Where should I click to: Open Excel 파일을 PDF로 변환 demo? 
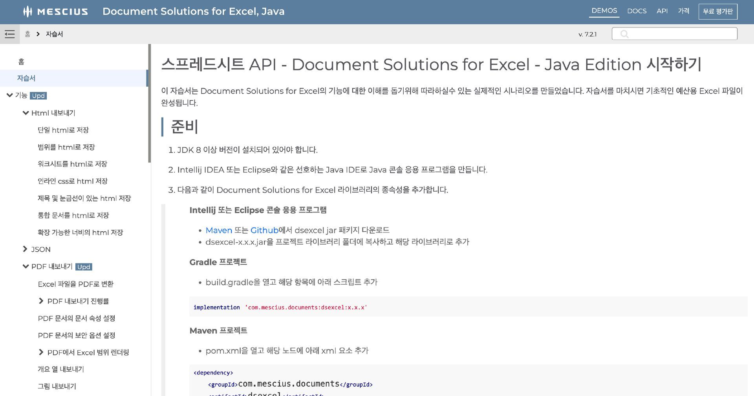click(76, 284)
